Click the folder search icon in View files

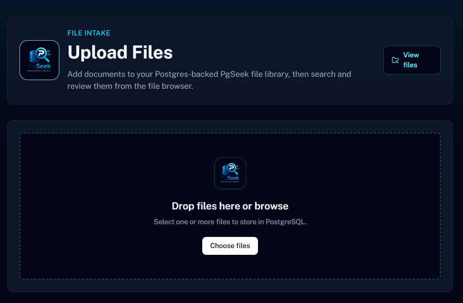[x=395, y=60]
